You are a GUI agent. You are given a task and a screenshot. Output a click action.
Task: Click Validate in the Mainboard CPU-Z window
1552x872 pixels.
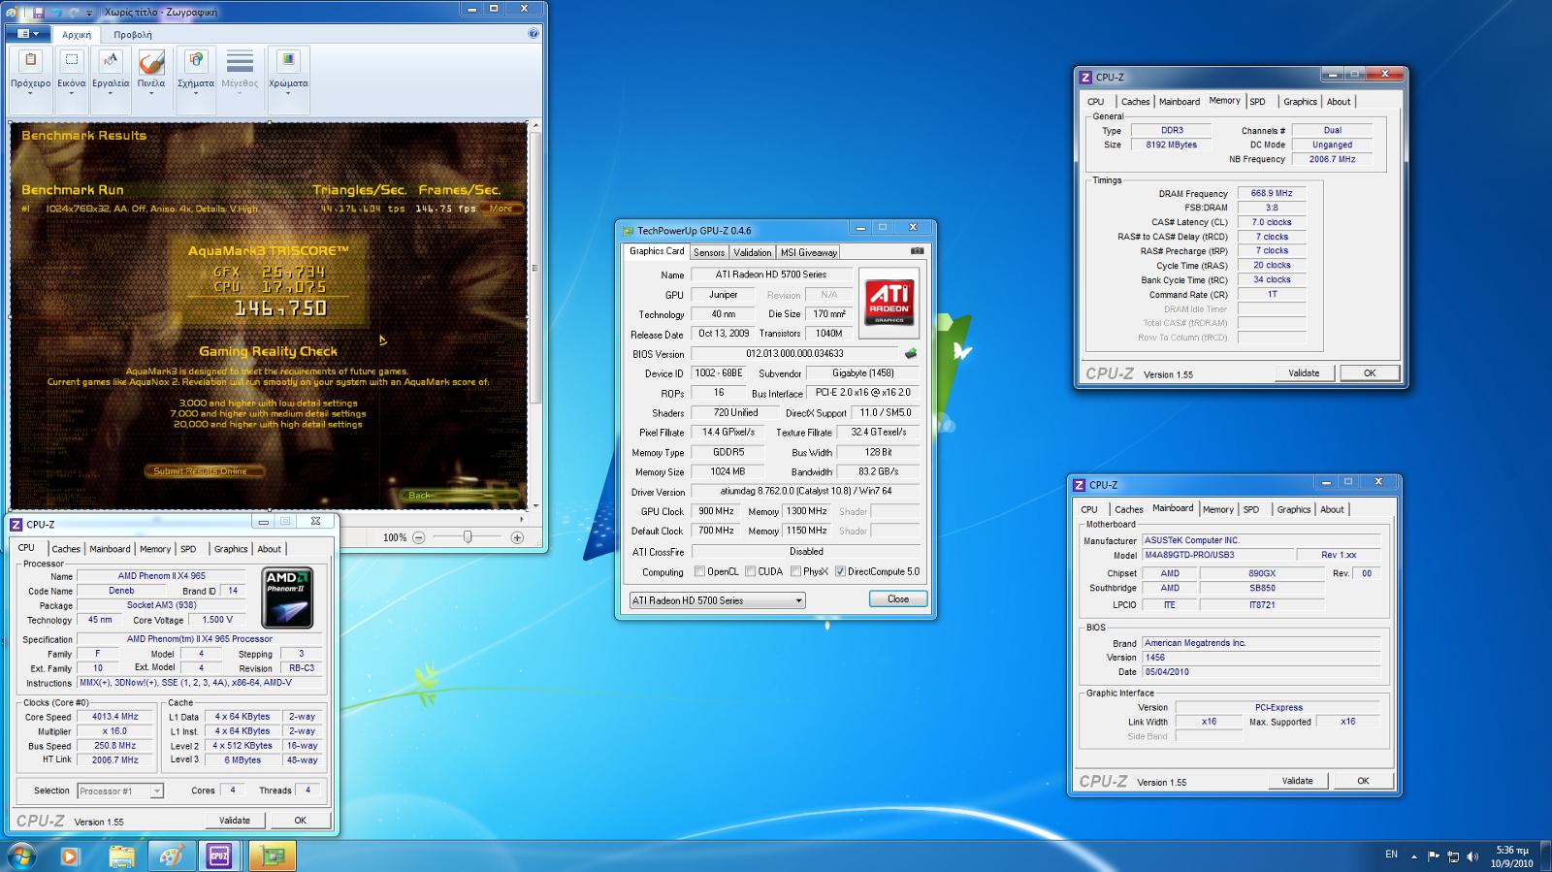coord(1297,781)
